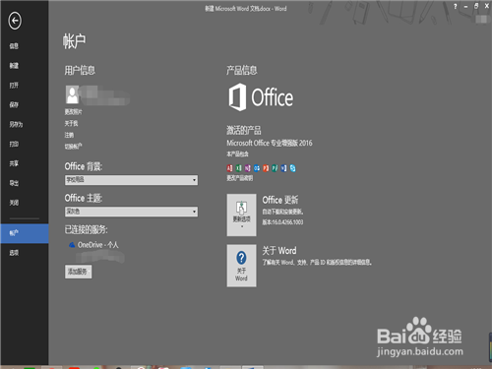Image resolution: width=492 pixels, height=369 pixels.
Task: Click the user profile photo icon
Action: coord(72,94)
